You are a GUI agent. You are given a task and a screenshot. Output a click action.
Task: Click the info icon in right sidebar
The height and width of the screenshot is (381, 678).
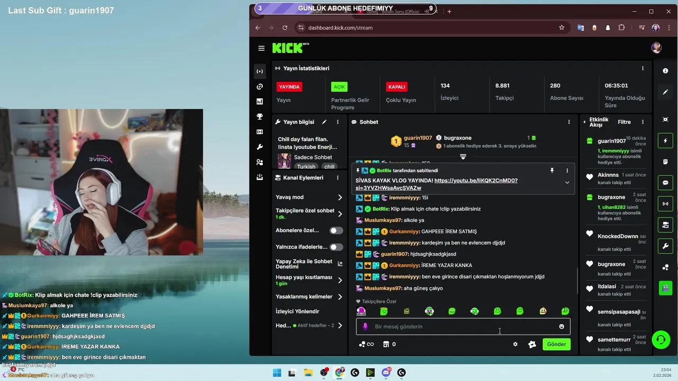click(665, 71)
